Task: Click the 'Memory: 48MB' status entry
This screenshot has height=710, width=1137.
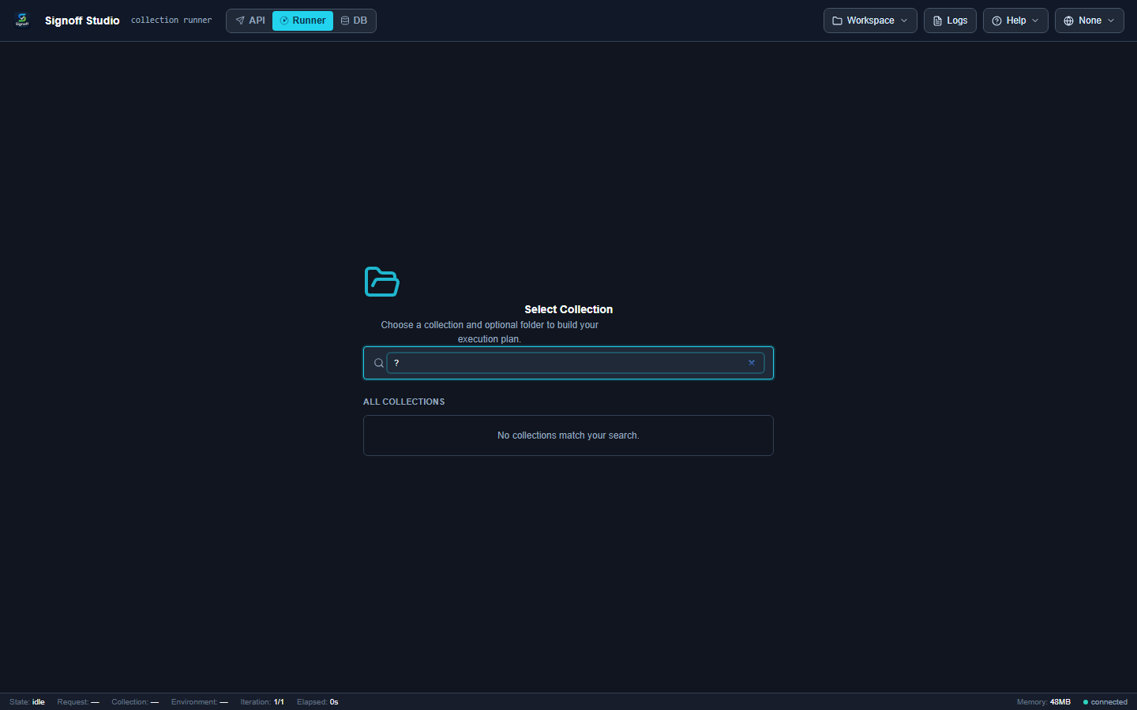Action: [1044, 702]
